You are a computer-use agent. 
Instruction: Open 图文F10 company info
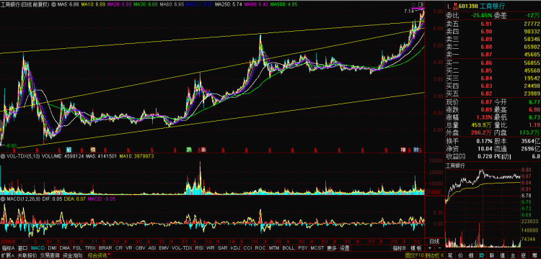coord(414,255)
